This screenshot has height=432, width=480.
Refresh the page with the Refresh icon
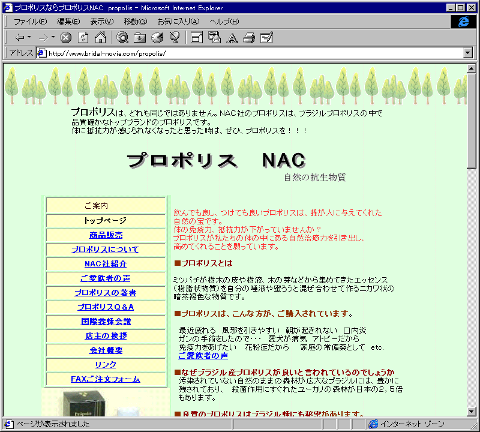(83, 38)
